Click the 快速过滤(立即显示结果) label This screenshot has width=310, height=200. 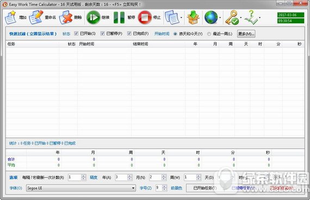point(33,34)
